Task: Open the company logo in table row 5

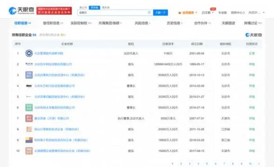Action: pos(29,97)
